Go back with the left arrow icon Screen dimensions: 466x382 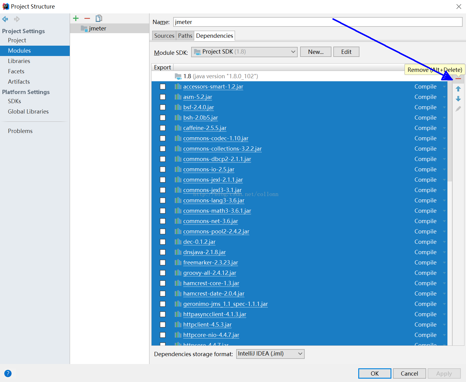[5, 19]
